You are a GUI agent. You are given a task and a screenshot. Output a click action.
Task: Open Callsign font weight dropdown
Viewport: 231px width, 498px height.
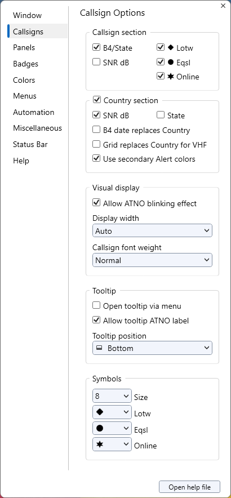click(152, 260)
